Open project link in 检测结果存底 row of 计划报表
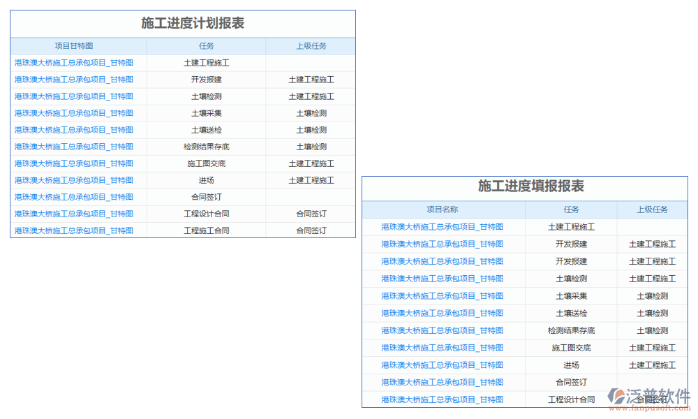The width and height of the screenshot is (698, 419). tap(74, 147)
